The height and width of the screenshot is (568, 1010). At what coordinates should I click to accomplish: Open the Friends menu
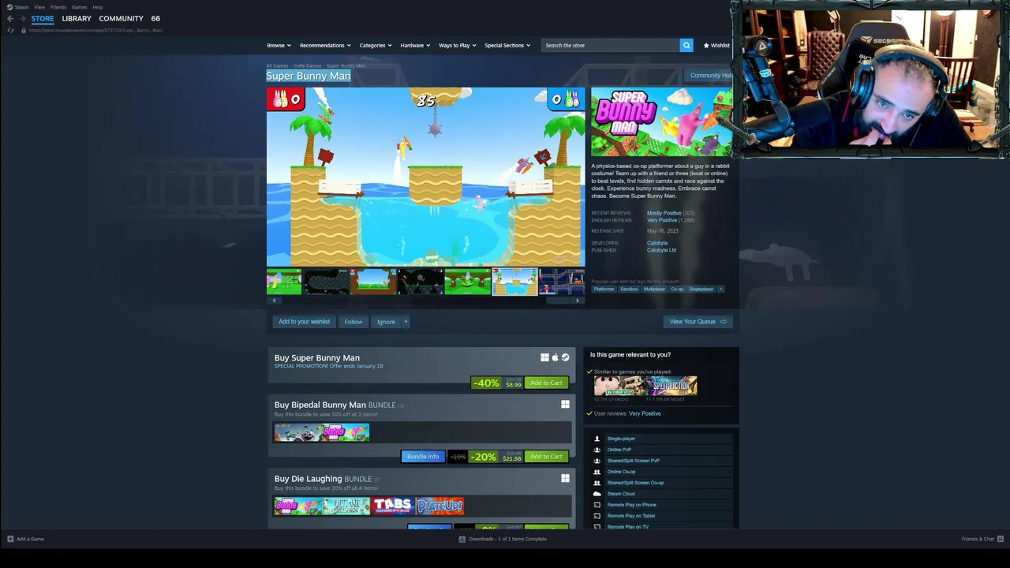(58, 7)
